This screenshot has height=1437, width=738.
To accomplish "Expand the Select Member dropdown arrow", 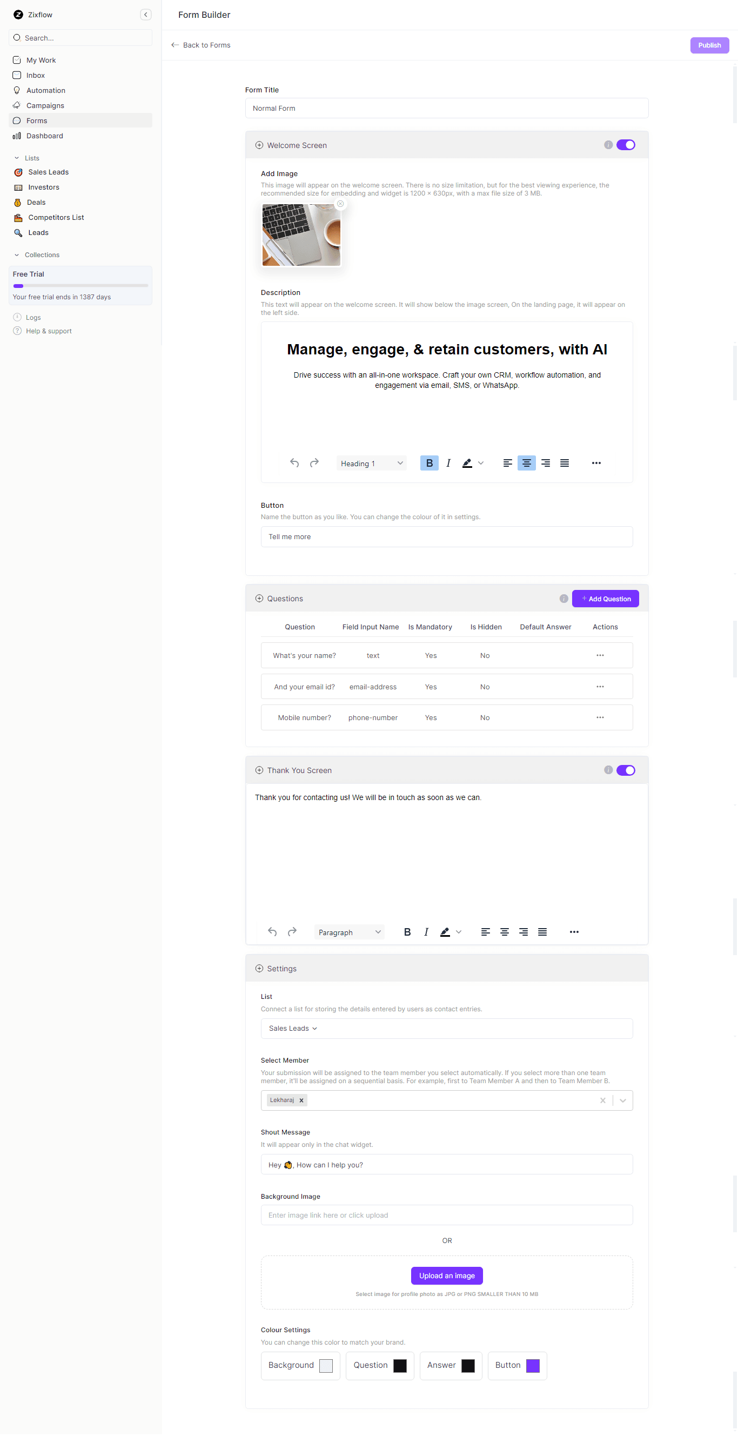I will pos(623,1100).
